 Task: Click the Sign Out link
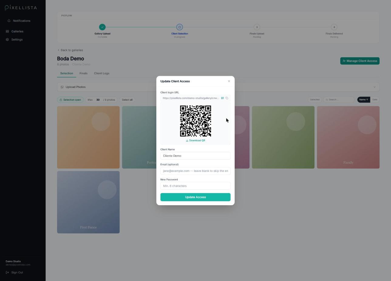click(x=17, y=273)
